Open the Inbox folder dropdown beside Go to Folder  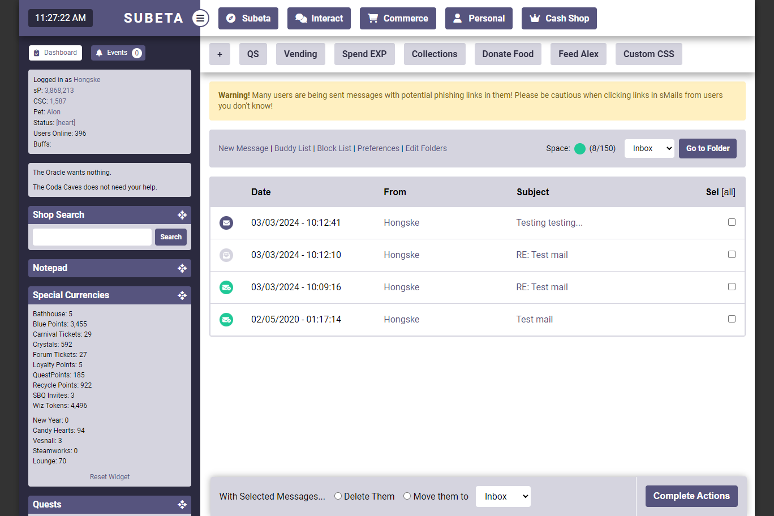pyautogui.click(x=649, y=148)
